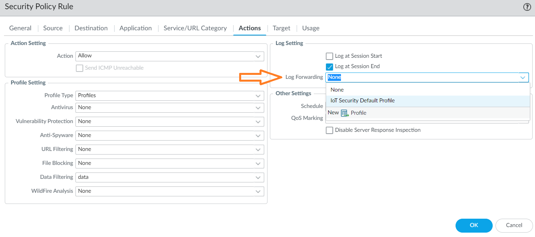Enable Log at Session Start checkbox

pyautogui.click(x=329, y=56)
